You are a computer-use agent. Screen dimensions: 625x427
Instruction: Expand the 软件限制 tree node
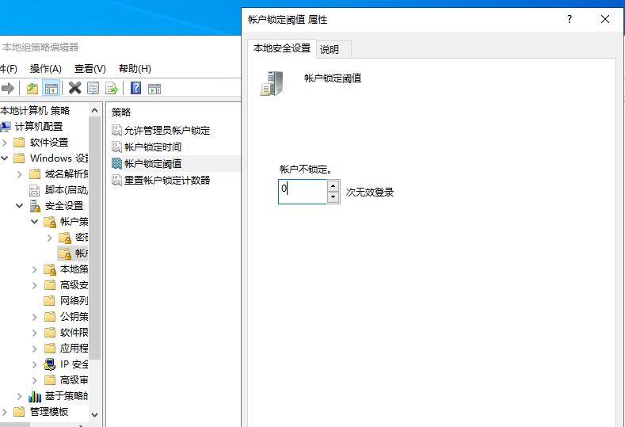pos(35,333)
